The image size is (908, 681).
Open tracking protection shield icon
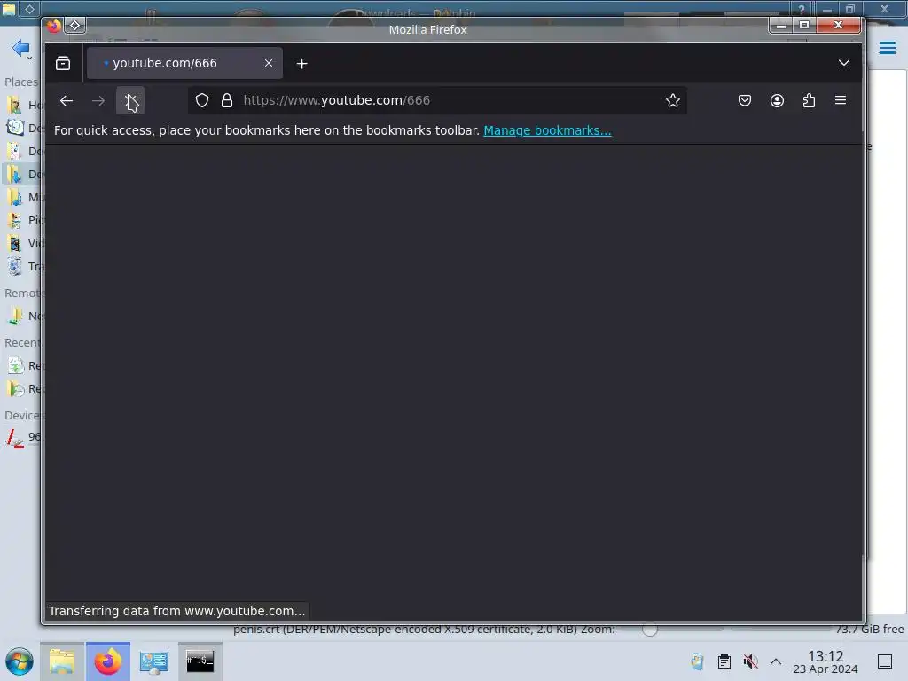[x=201, y=101]
